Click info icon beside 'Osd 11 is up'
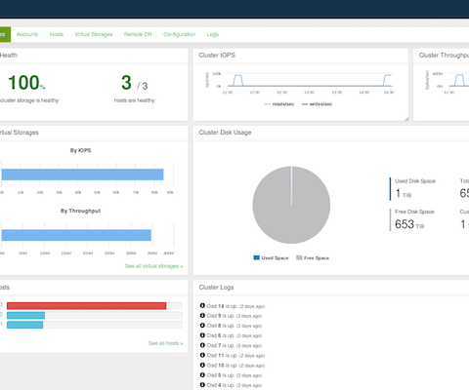 (x=202, y=355)
